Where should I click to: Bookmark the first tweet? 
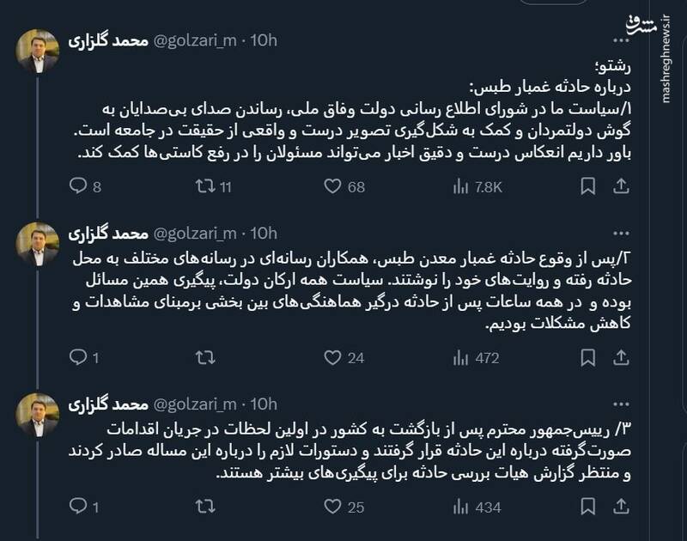pos(589,179)
